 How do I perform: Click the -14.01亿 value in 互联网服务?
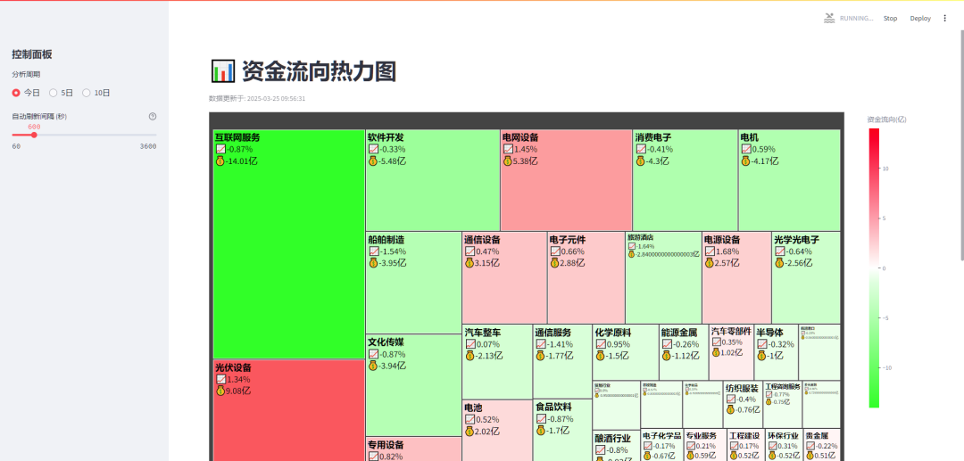click(240, 161)
